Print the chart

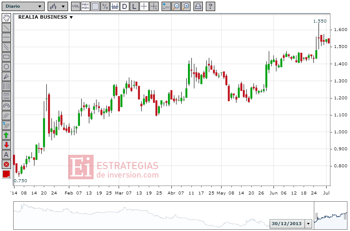coord(198,6)
